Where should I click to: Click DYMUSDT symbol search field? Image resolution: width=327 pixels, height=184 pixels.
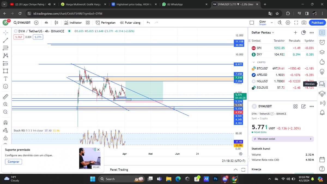[x=22, y=23]
